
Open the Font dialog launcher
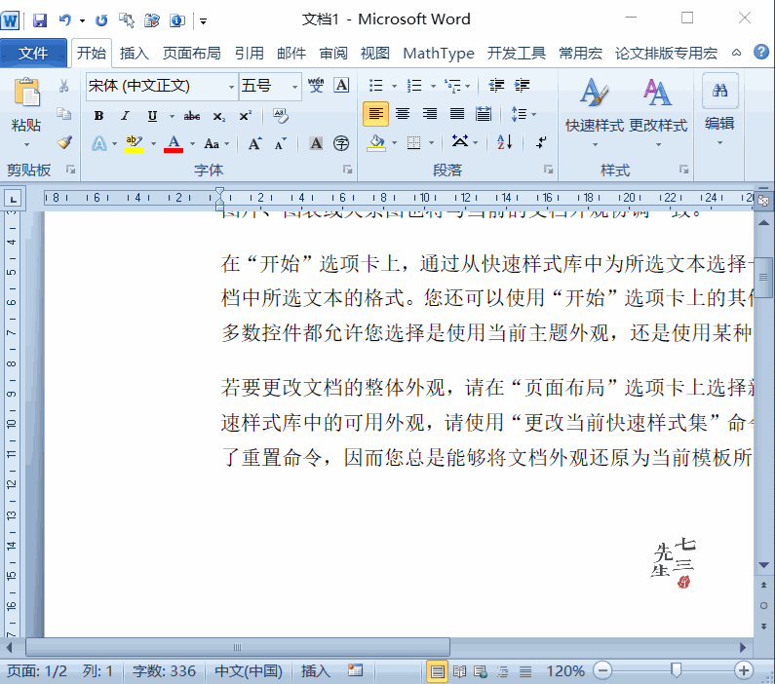(x=348, y=170)
